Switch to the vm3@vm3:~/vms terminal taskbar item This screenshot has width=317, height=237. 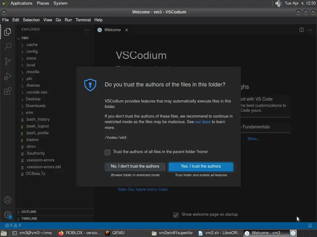32,233
